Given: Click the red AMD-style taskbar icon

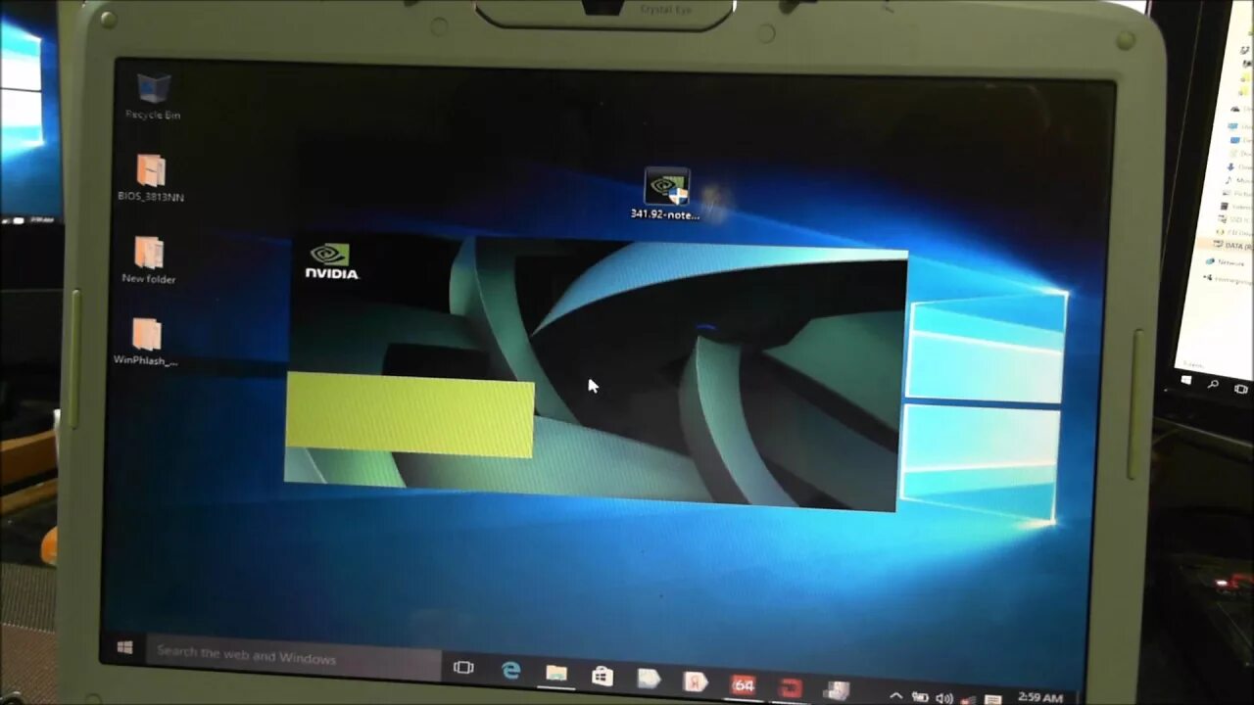Looking at the screenshot, I should [x=790, y=688].
